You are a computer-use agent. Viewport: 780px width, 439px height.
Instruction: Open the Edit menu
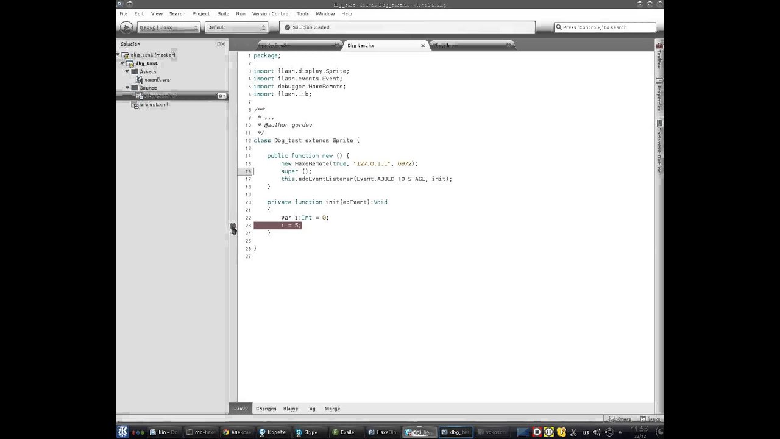pyautogui.click(x=140, y=13)
